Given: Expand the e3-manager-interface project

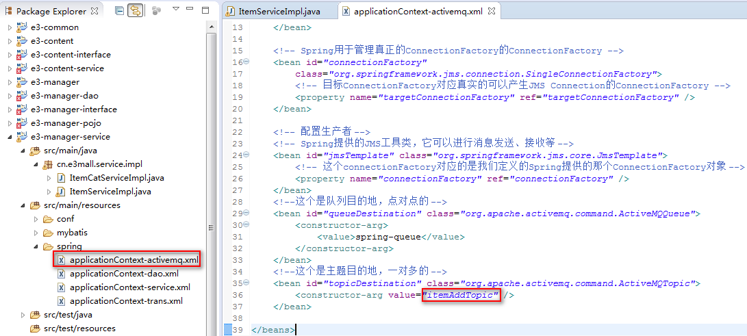Looking at the screenshot, I should [10, 109].
